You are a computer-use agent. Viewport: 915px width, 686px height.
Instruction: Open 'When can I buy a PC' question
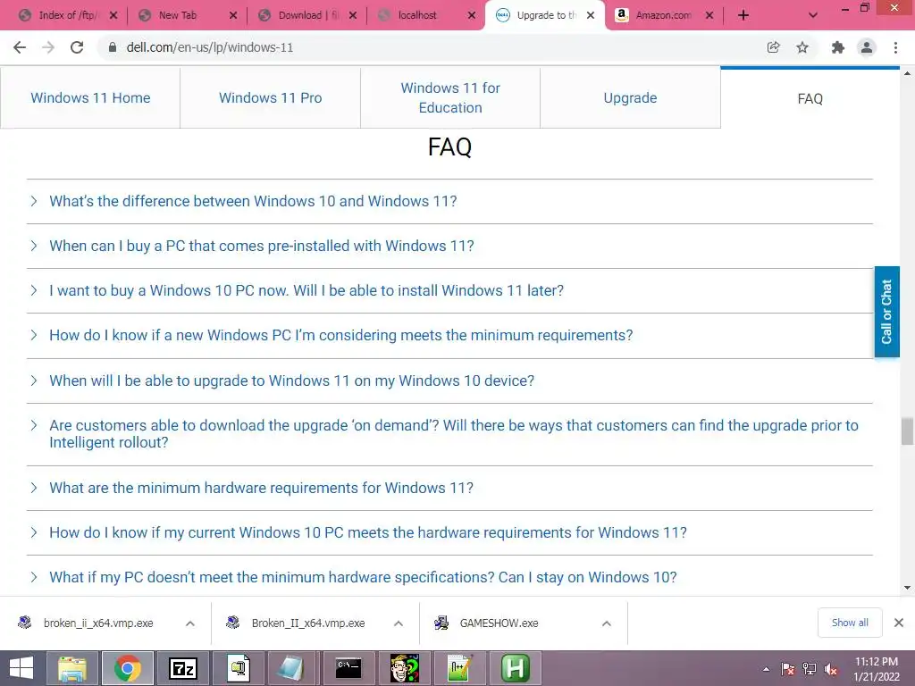(262, 246)
